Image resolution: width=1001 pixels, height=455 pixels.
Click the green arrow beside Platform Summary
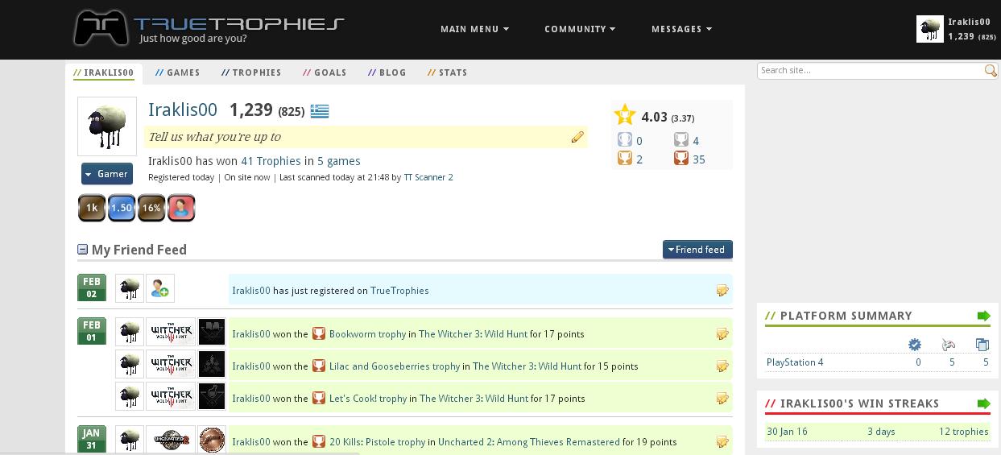click(x=983, y=316)
